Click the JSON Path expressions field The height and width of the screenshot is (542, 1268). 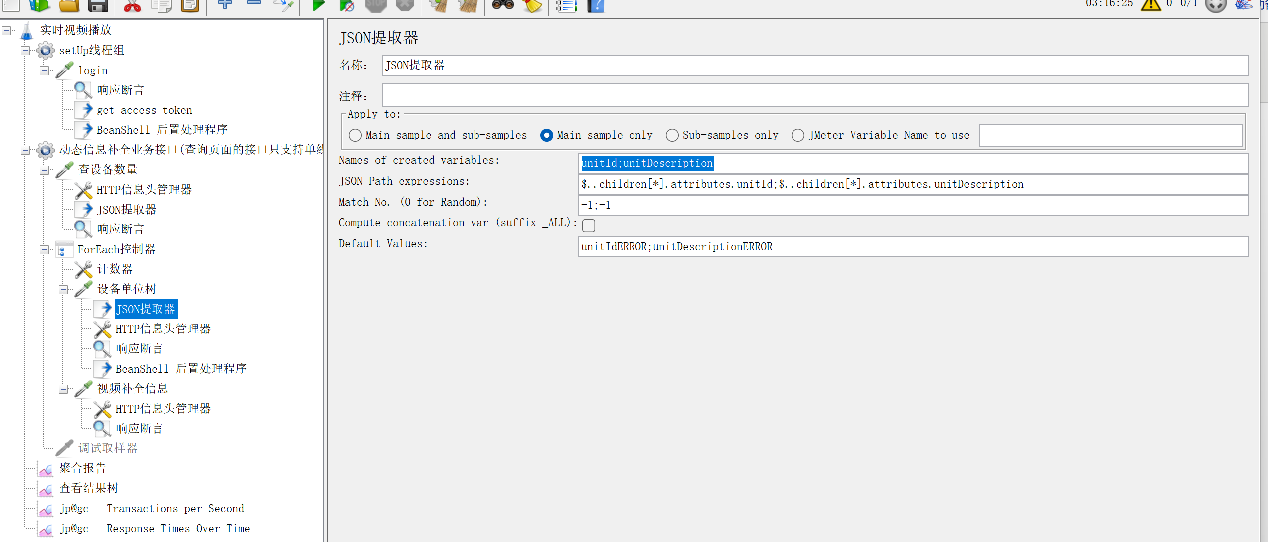(912, 184)
